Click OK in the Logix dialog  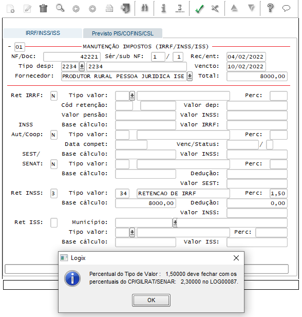(x=151, y=300)
